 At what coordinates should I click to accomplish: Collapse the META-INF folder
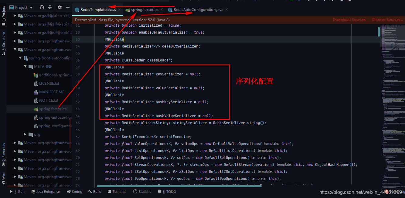point(26,67)
